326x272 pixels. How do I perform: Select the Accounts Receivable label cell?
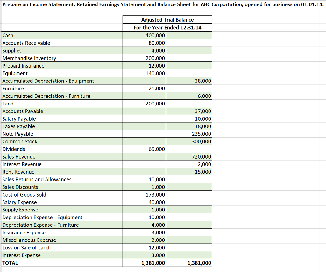tap(25, 43)
